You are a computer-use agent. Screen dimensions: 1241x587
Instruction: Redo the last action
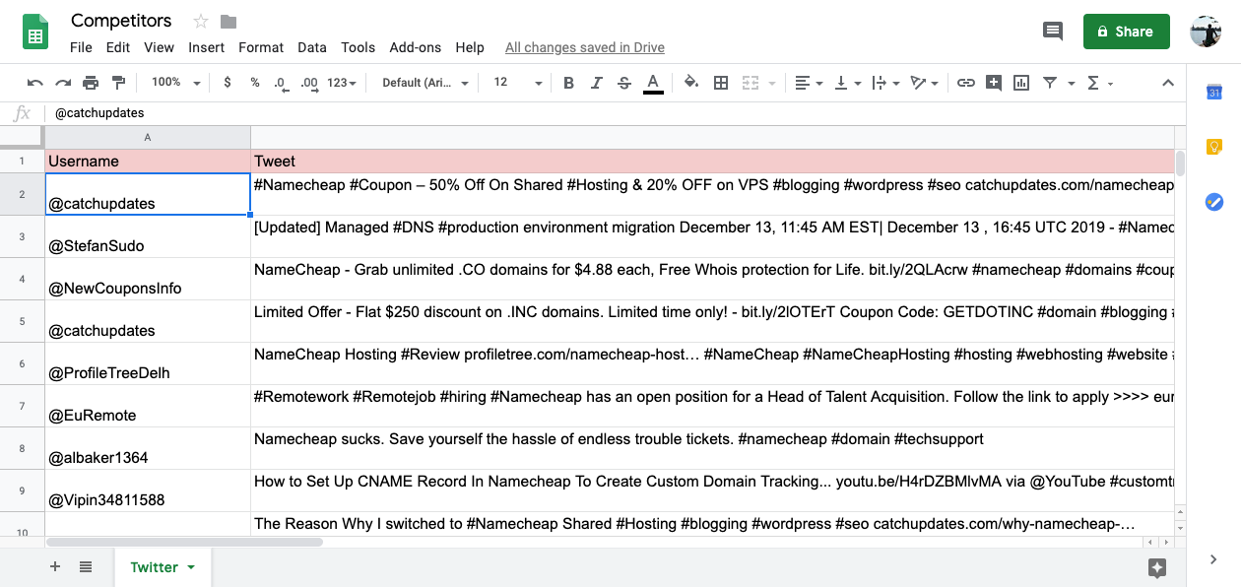(x=63, y=83)
